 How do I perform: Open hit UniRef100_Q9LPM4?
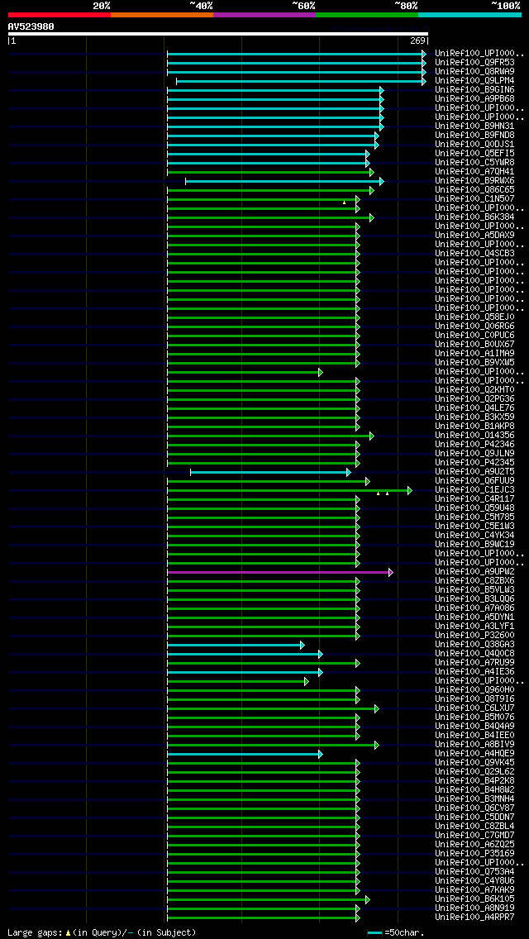474,80
